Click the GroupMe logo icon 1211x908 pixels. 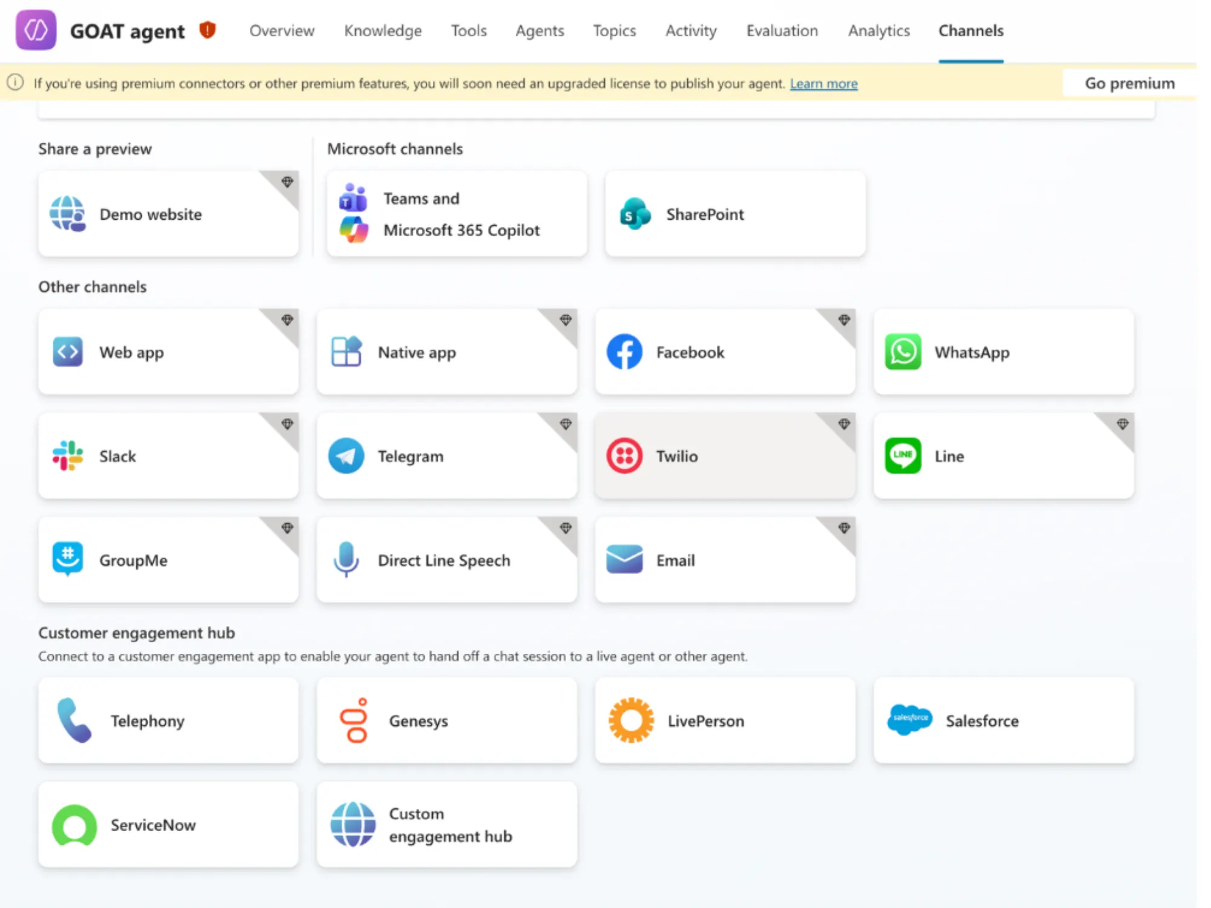pos(67,559)
